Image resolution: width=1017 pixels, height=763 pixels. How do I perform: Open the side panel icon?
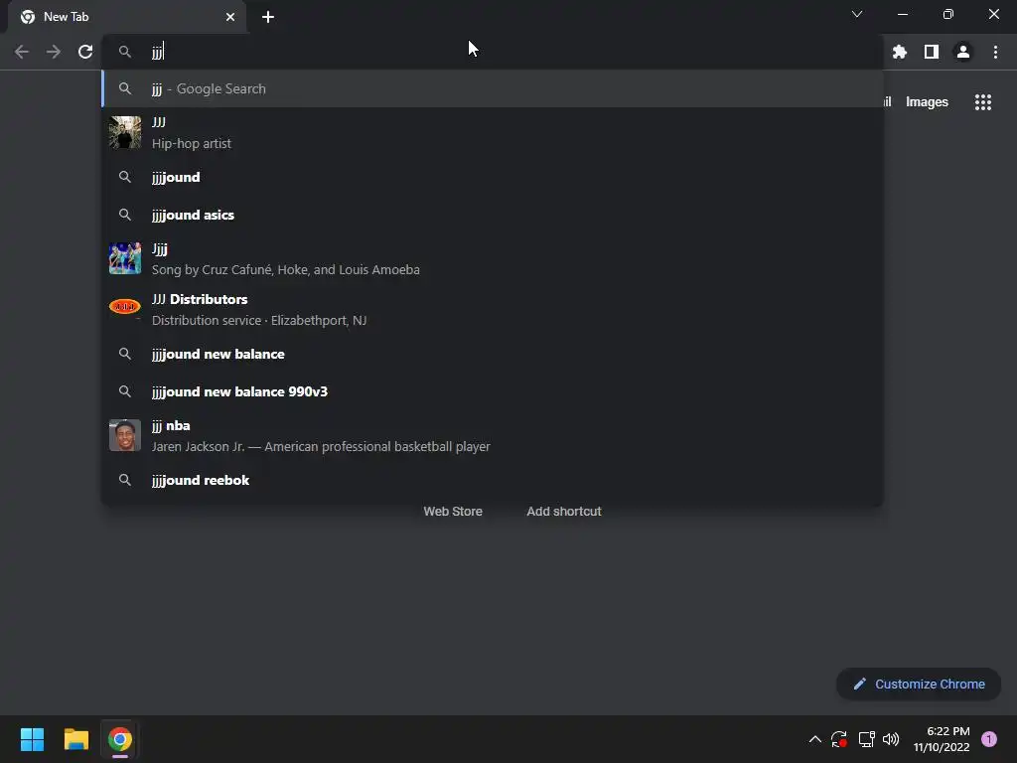(932, 52)
